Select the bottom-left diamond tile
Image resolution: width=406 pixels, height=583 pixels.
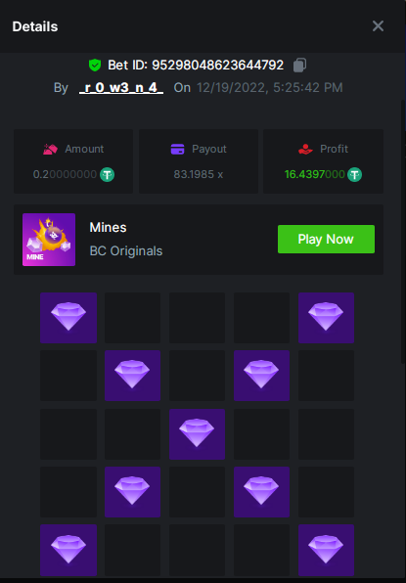click(x=68, y=550)
